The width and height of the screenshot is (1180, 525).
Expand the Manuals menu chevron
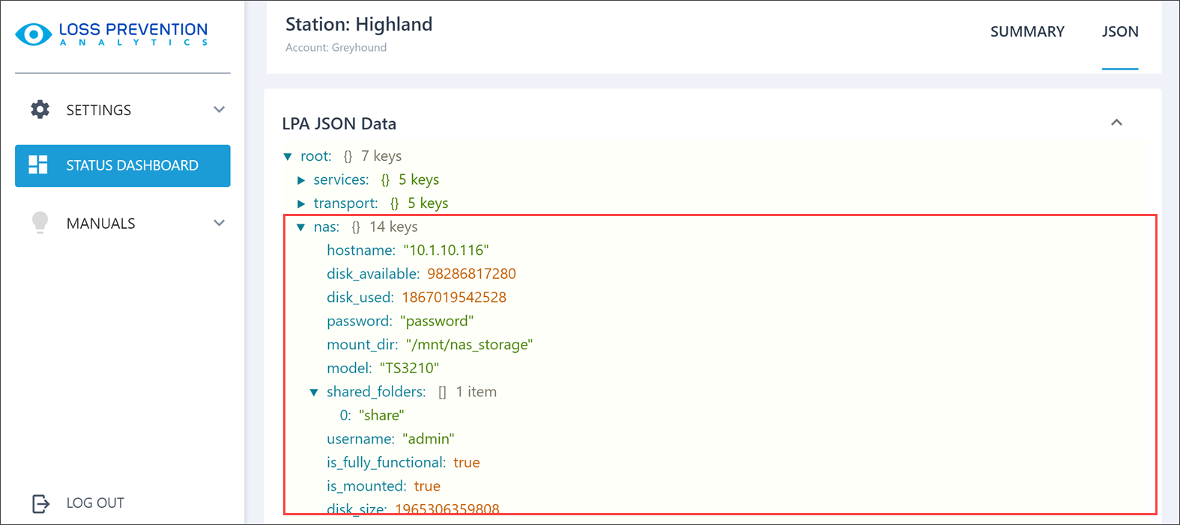[219, 223]
